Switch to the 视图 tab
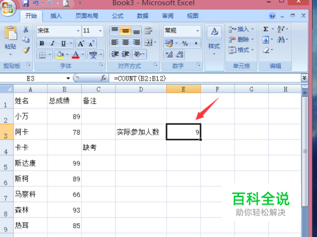317x237 pixels. pos(193,16)
